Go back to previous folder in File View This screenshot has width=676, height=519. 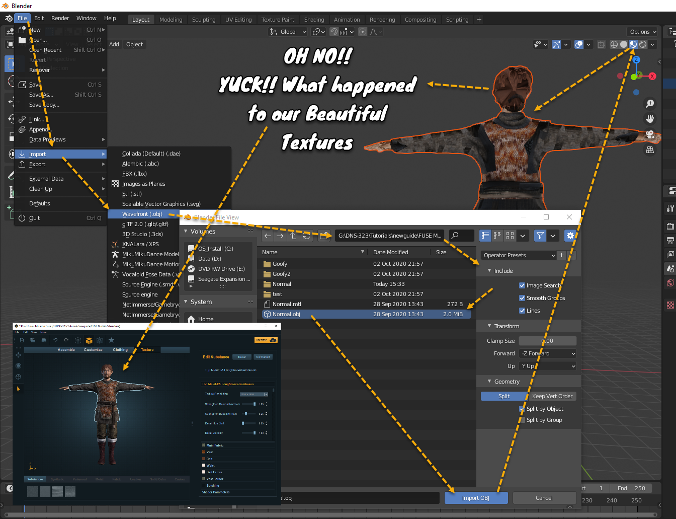268,236
